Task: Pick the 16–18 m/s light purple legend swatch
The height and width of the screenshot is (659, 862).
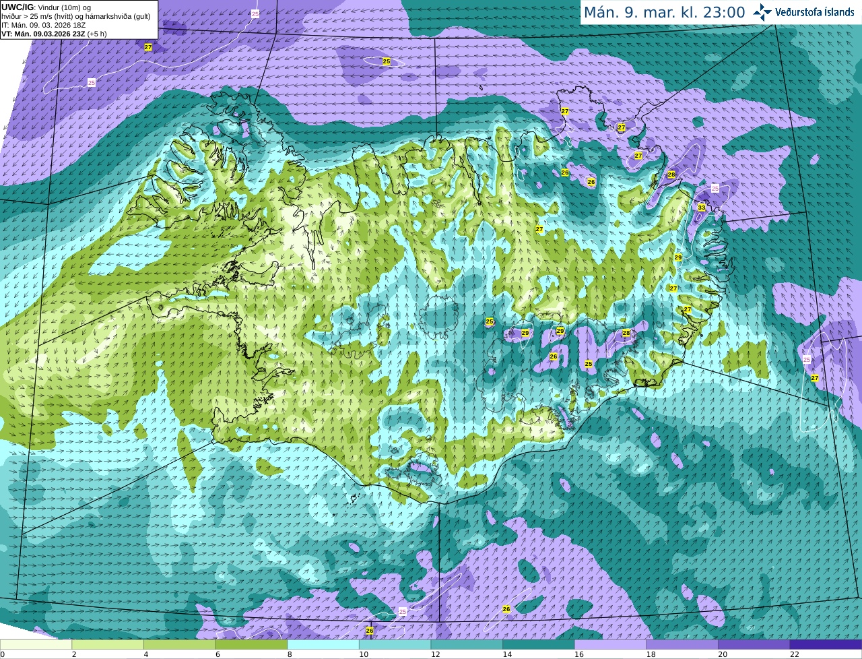Action: [x=611, y=644]
